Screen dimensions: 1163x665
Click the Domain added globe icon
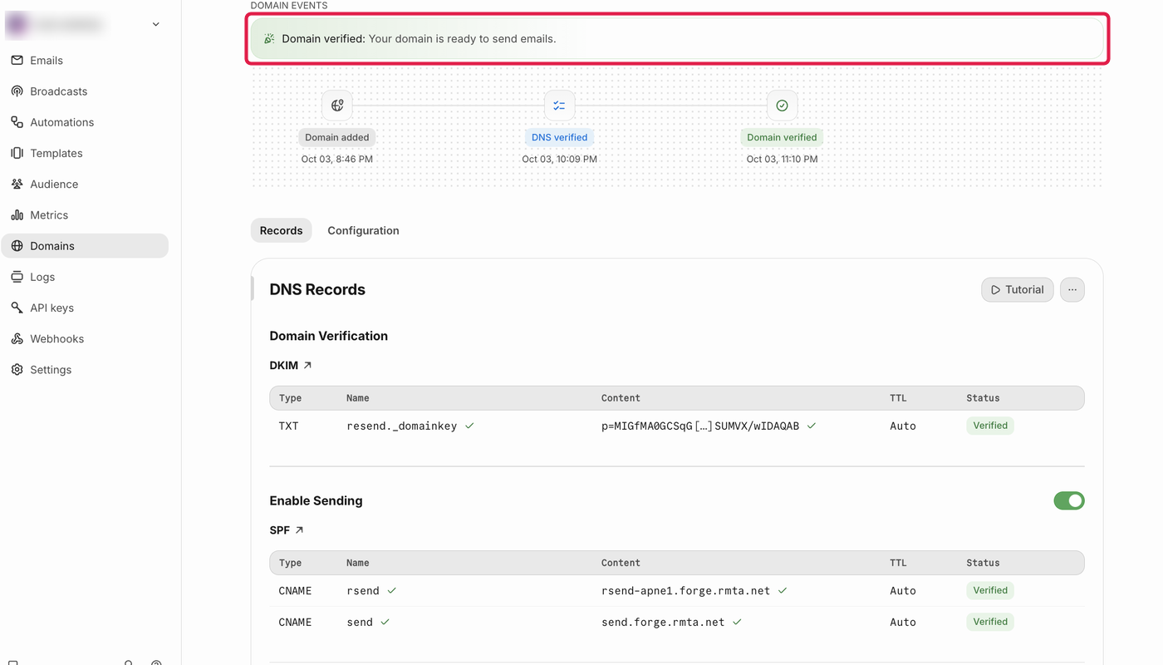(x=337, y=106)
